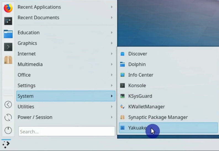
Task: Expand the Internet category arrow
Action: [x=112, y=54]
